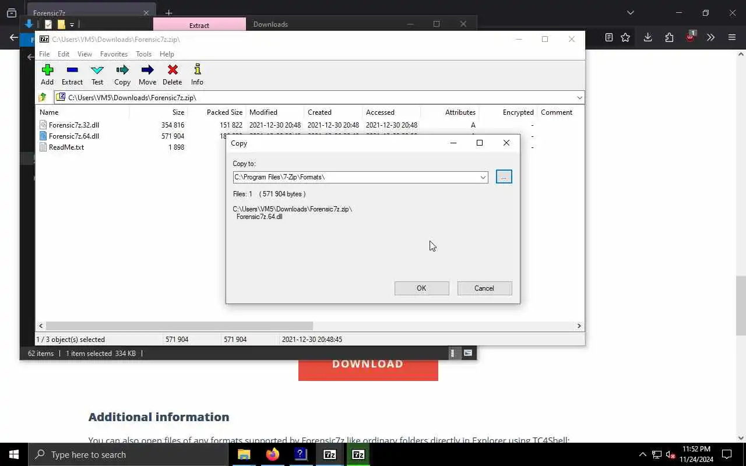Open Firefox from the taskbar
746x466 pixels.
pyautogui.click(x=272, y=454)
